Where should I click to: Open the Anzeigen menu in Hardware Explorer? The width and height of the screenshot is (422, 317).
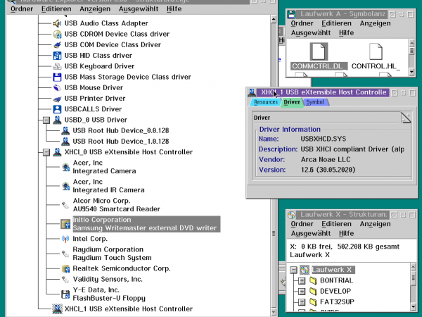[84, 8]
